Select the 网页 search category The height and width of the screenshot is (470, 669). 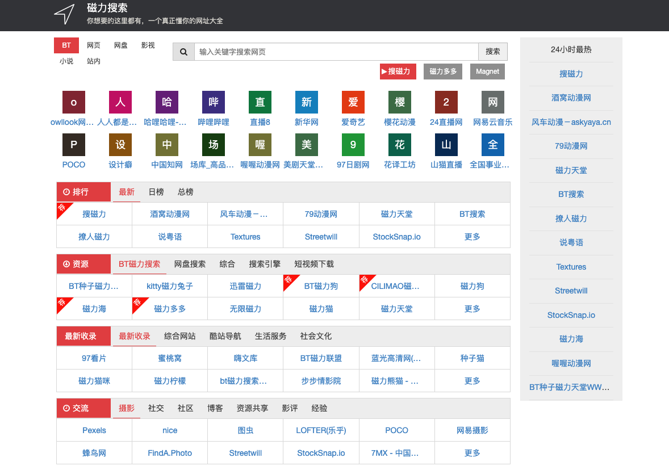click(94, 45)
